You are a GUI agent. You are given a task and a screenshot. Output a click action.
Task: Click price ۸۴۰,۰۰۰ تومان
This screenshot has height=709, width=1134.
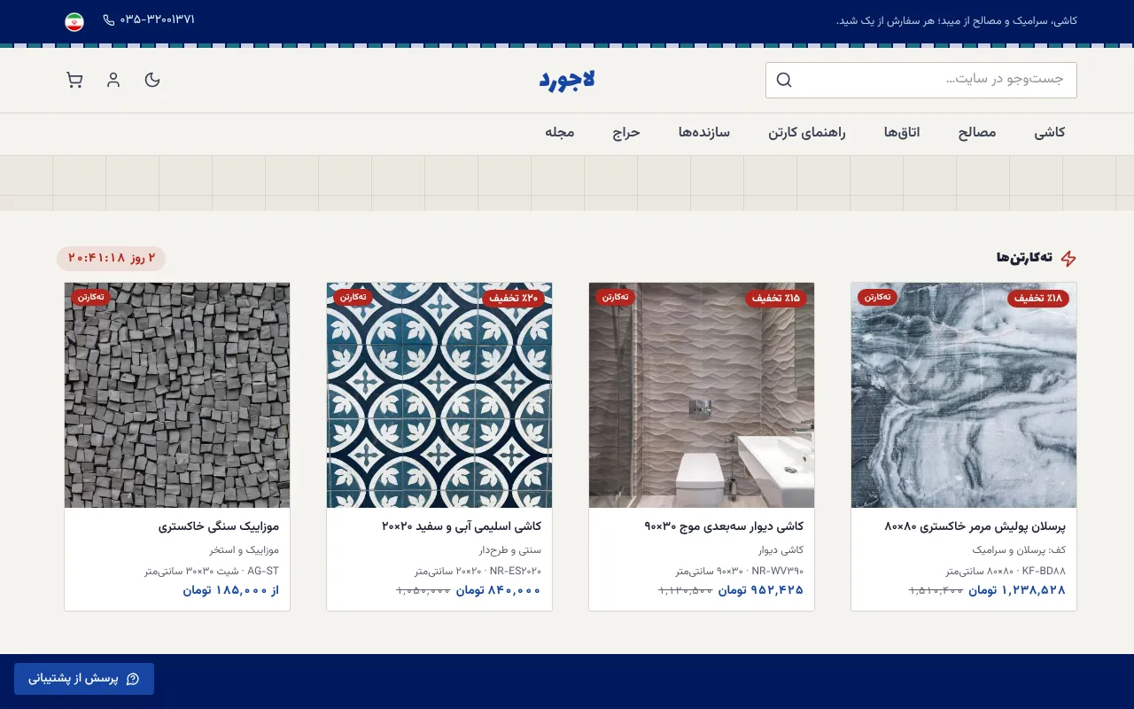tap(499, 590)
